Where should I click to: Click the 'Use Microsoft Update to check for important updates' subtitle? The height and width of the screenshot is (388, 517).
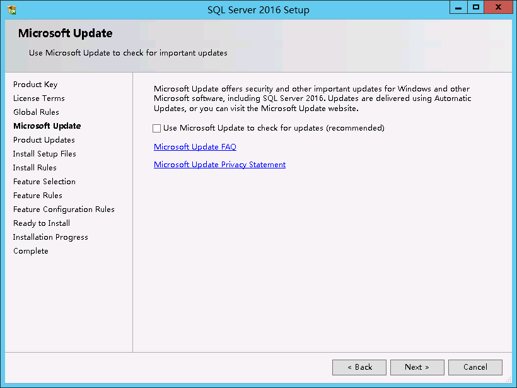tap(128, 53)
